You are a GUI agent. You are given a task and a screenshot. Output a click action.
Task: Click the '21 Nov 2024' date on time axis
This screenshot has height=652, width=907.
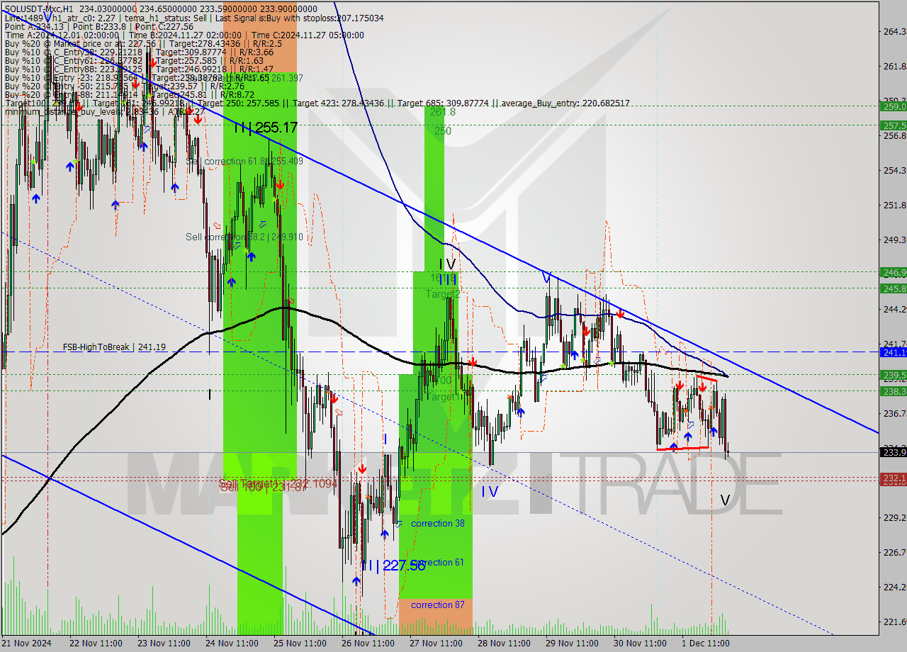27,643
